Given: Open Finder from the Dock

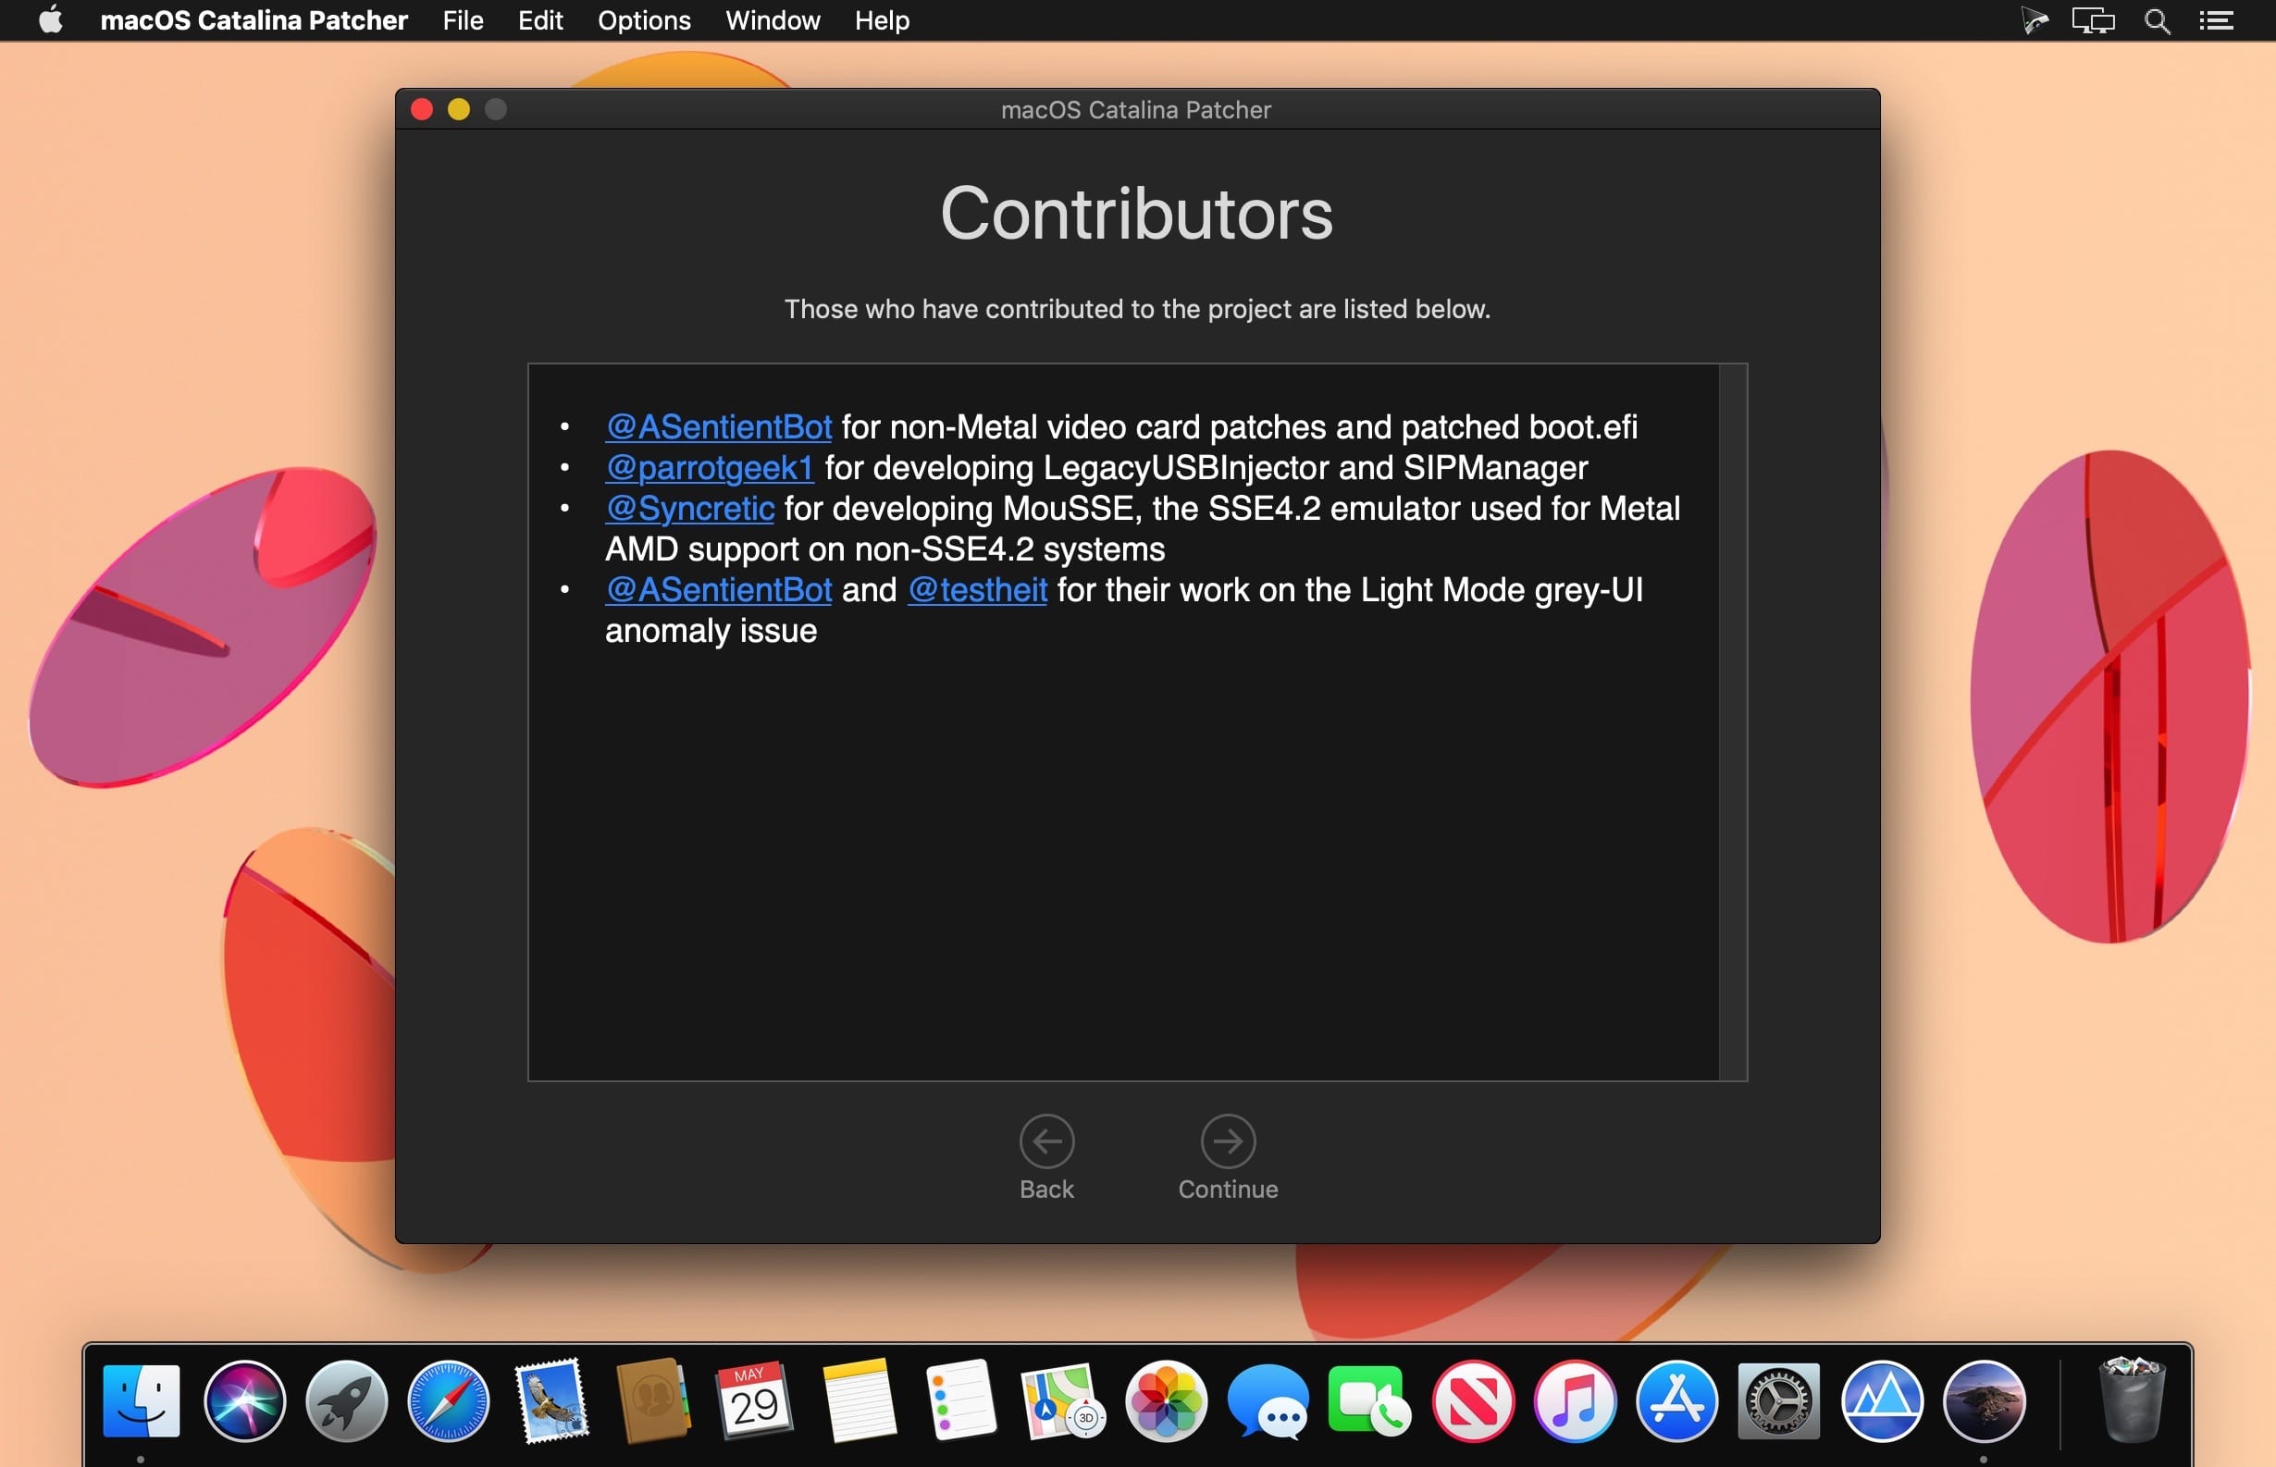Looking at the screenshot, I should [x=141, y=1400].
